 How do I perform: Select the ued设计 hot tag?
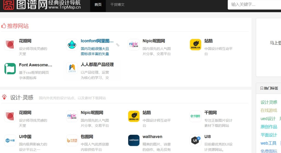click(268, 119)
